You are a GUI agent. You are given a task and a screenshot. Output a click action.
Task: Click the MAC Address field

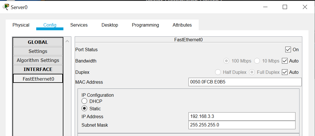pos(245,82)
